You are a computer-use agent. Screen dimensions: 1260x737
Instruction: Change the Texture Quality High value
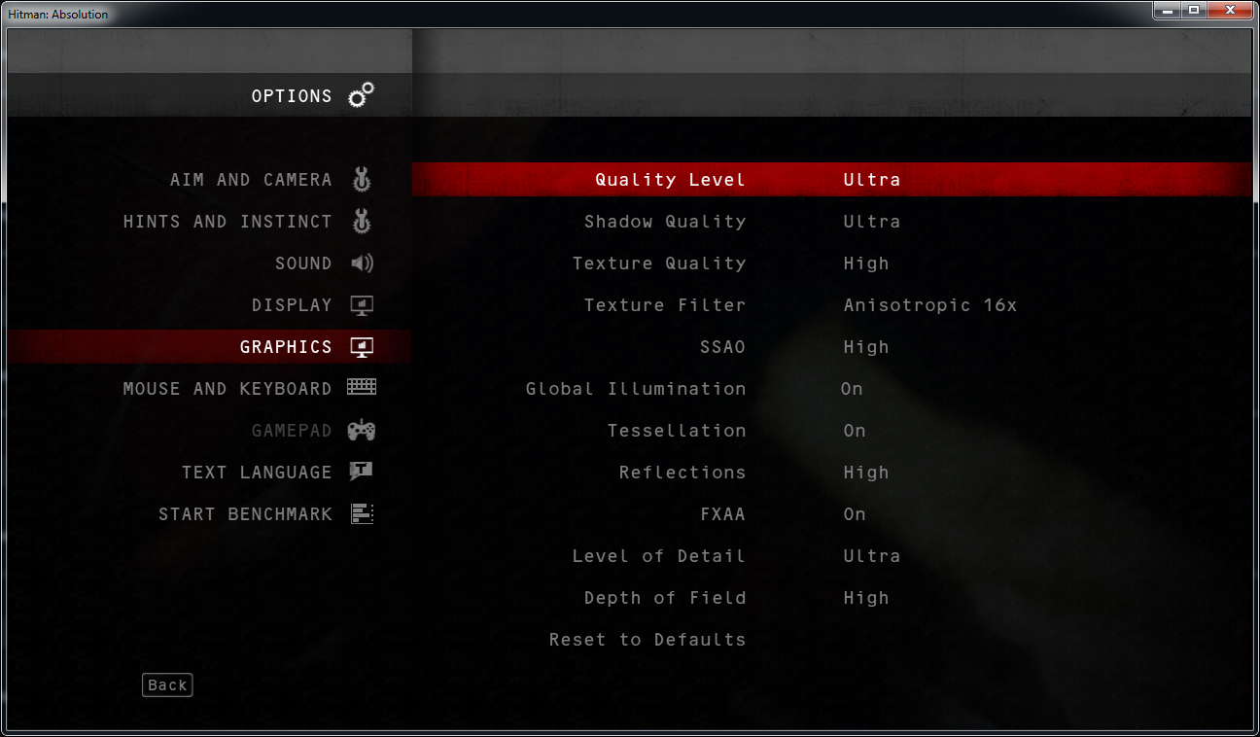[x=866, y=263]
